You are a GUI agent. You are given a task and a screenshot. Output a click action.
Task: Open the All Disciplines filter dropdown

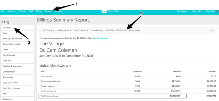tap(64, 30)
